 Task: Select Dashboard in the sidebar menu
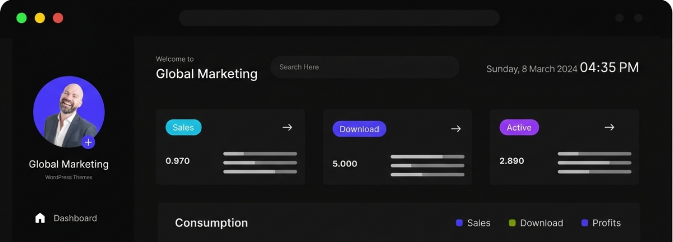[75, 218]
